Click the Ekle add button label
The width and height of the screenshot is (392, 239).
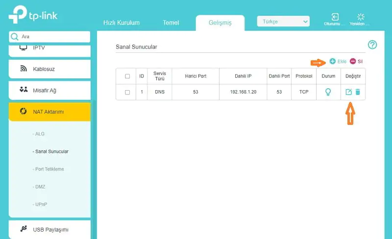click(x=342, y=62)
